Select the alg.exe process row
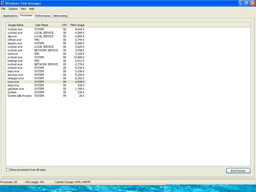 pyautogui.click(x=46, y=36)
